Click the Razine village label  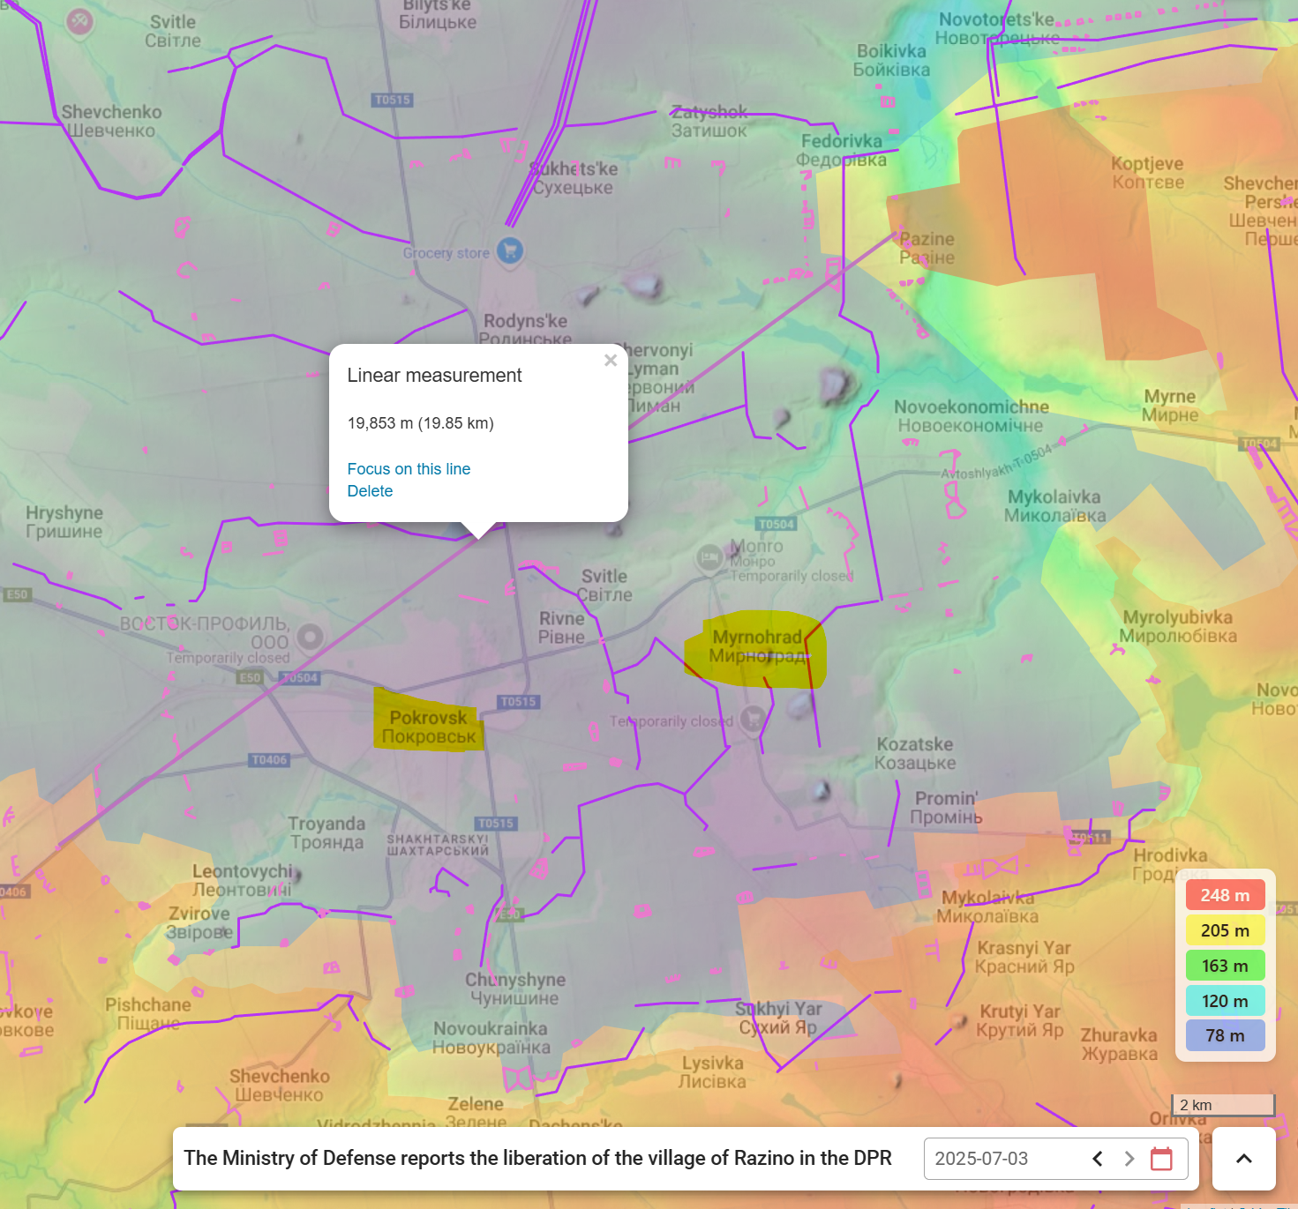coord(927,248)
